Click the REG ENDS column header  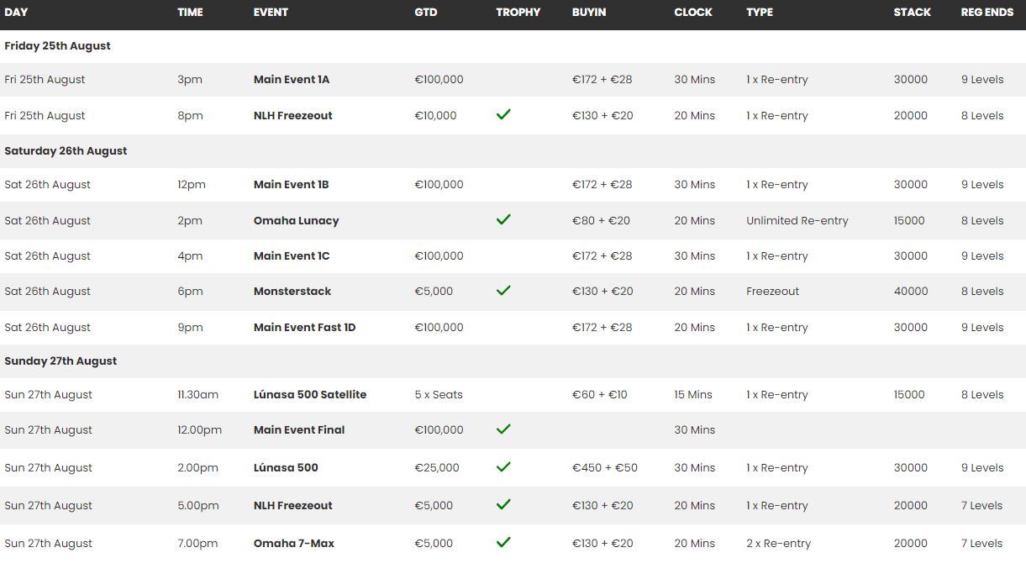pyautogui.click(x=987, y=13)
